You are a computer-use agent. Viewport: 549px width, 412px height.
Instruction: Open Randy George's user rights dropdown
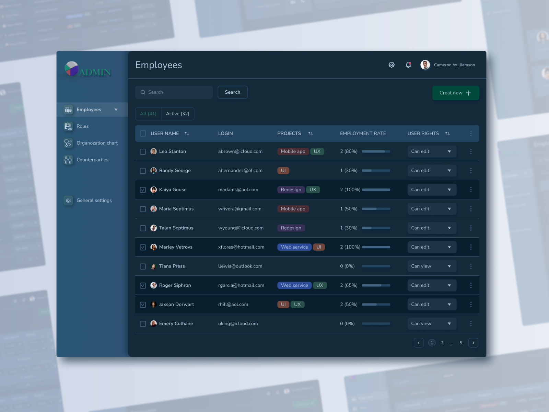(432, 170)
